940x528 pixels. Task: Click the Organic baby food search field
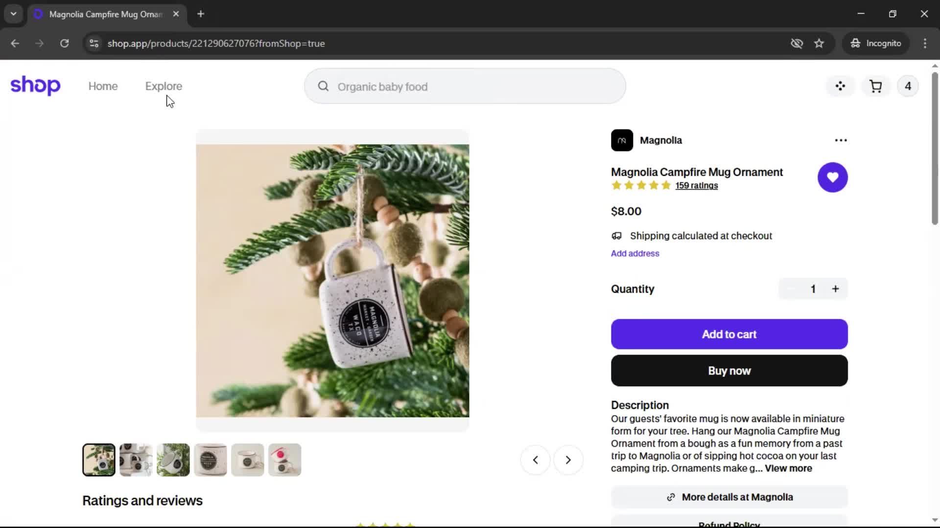pos(465,87)
